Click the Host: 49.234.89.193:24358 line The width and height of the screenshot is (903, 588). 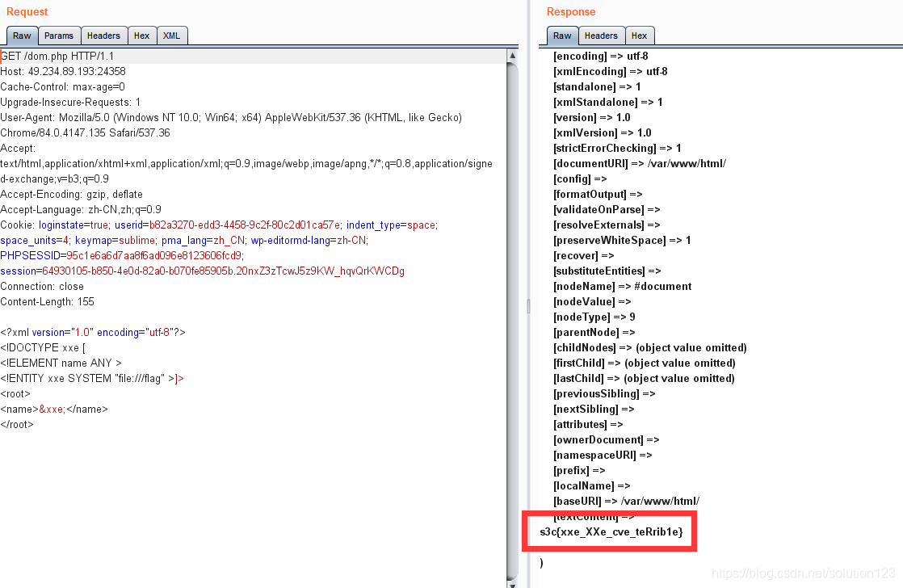[x=63, y=71]
